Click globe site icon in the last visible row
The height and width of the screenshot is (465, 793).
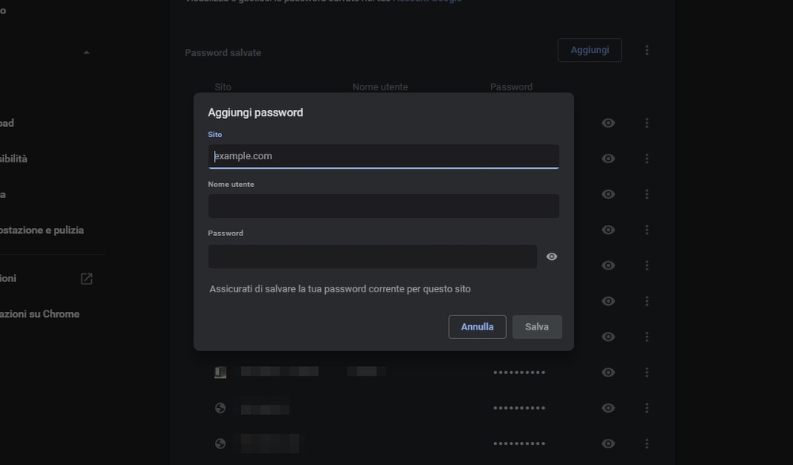point(220,444)
